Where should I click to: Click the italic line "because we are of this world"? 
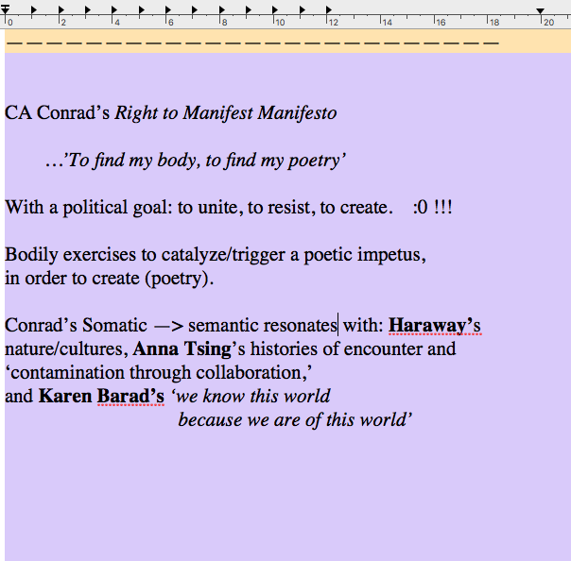[295, 420]
